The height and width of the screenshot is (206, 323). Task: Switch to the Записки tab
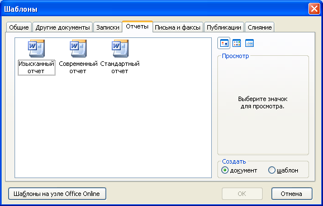[108, 27]
